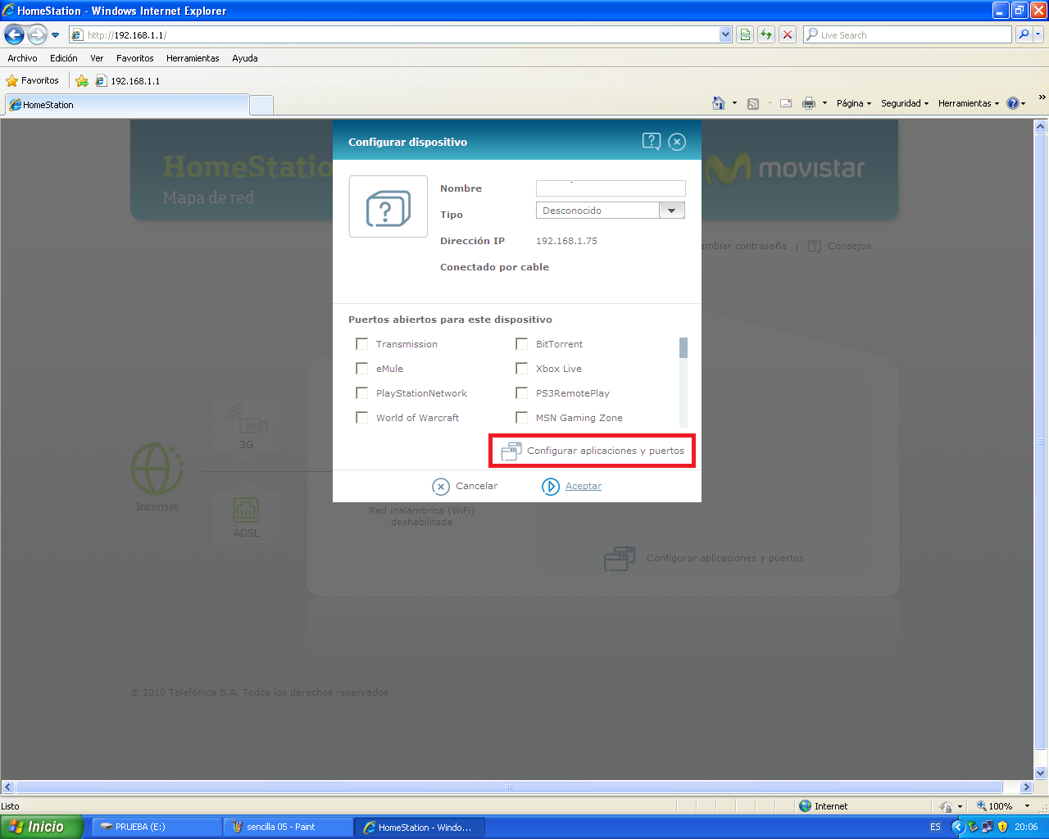Open the Ayuda menu
This screenshot has width=1049, height=839.
[244, 58]
